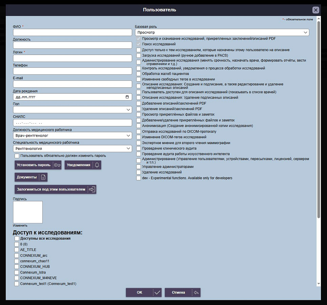Open Уведомления settings button
Screen dimensions: 327x305
[83, 165]
